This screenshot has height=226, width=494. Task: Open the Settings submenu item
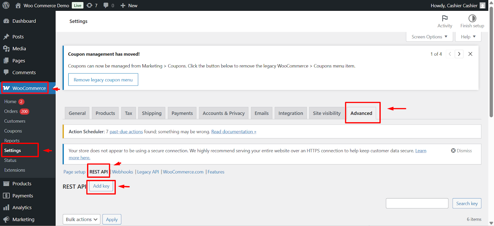click(13, 151)
